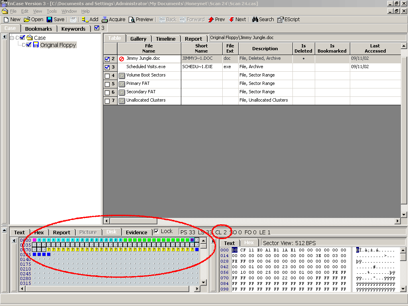Click the magenta boot sector block

coord(34,240)
